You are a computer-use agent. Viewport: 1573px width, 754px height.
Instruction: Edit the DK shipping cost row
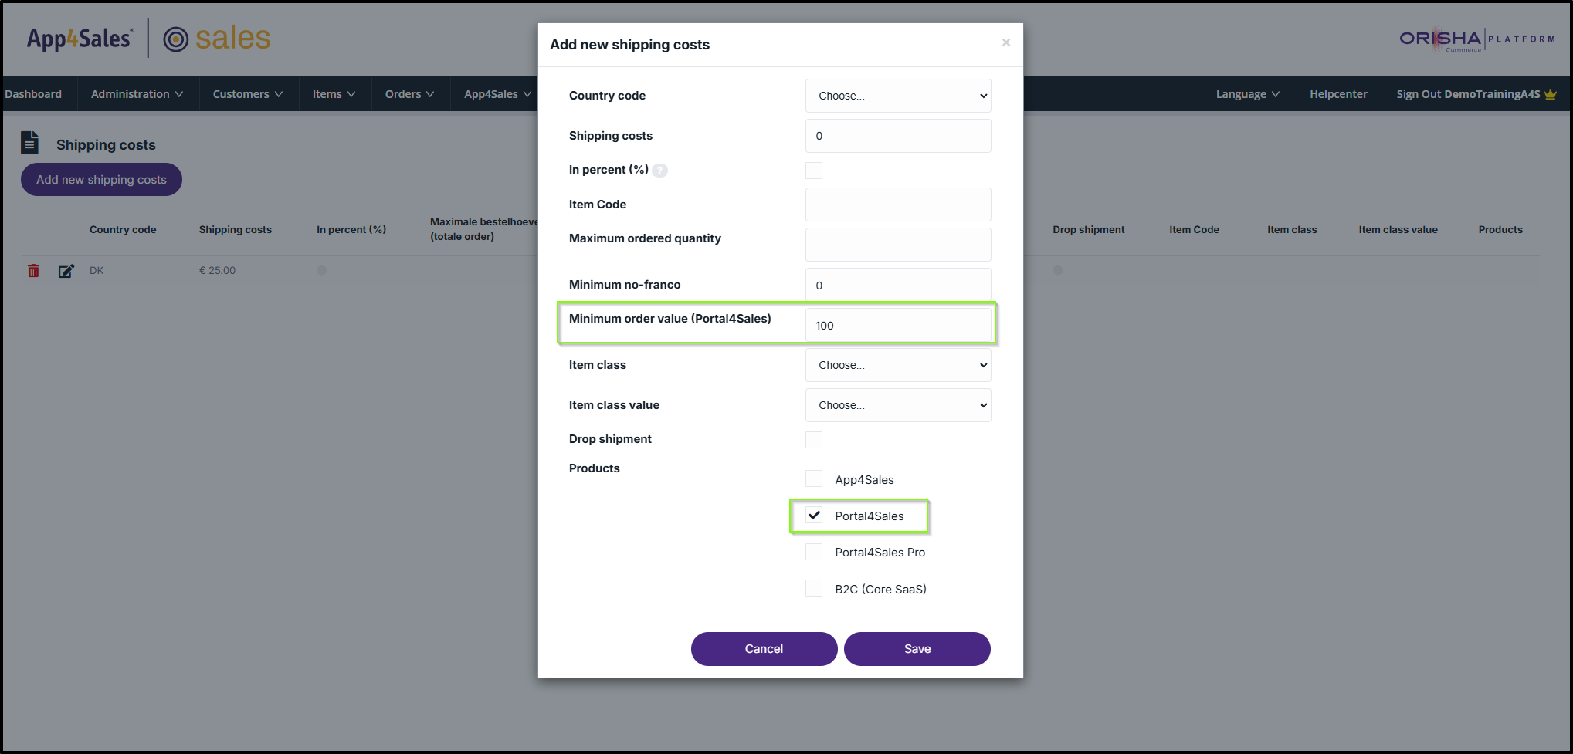(66, 271)
